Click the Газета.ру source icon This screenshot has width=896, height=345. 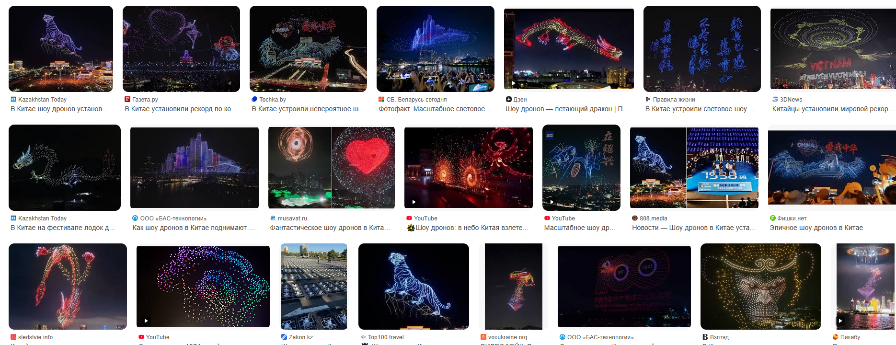coord(127,100)
